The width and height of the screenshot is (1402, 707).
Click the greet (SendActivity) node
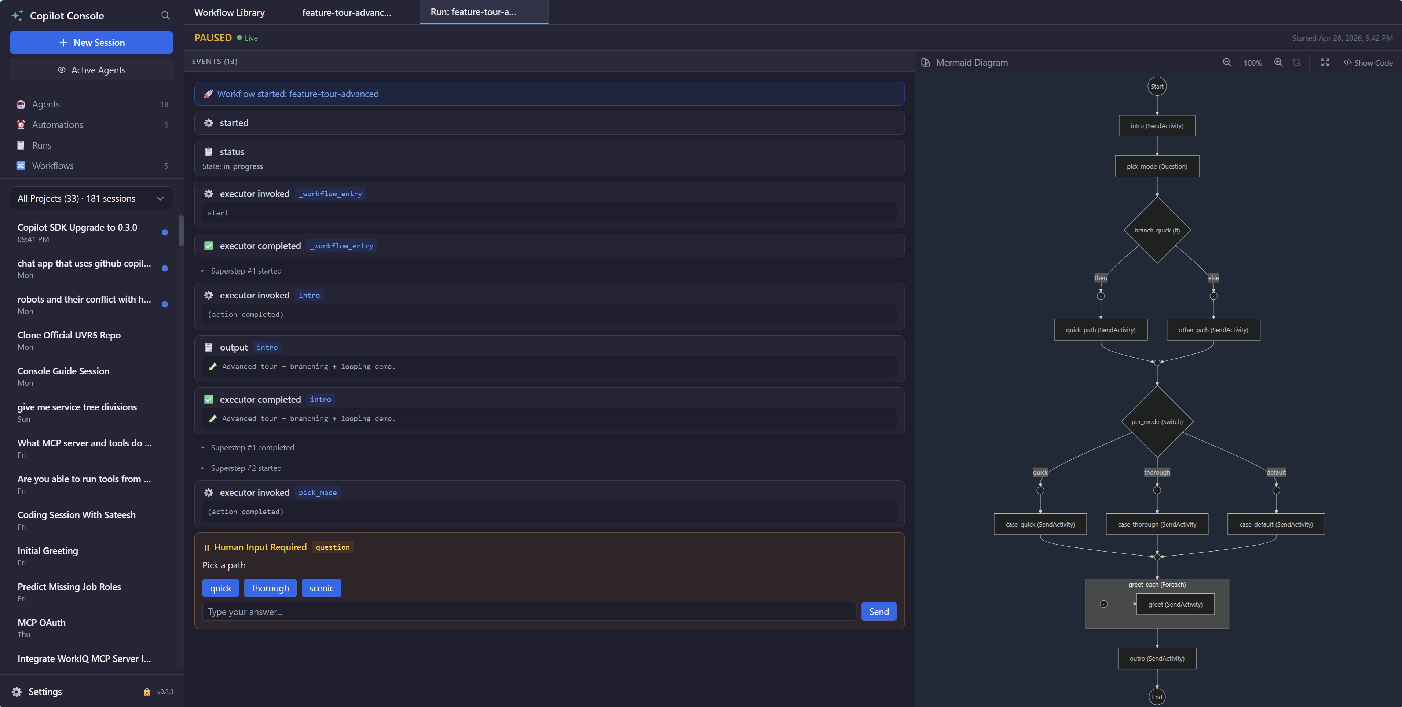point(1176,604)
